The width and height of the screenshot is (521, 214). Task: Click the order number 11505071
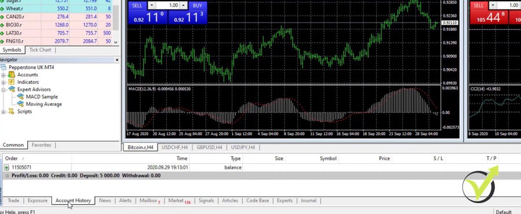tap(21, 168)
